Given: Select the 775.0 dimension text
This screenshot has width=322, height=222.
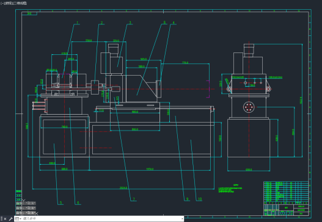Looking at the screenshot, I should [x=185, y=62].
